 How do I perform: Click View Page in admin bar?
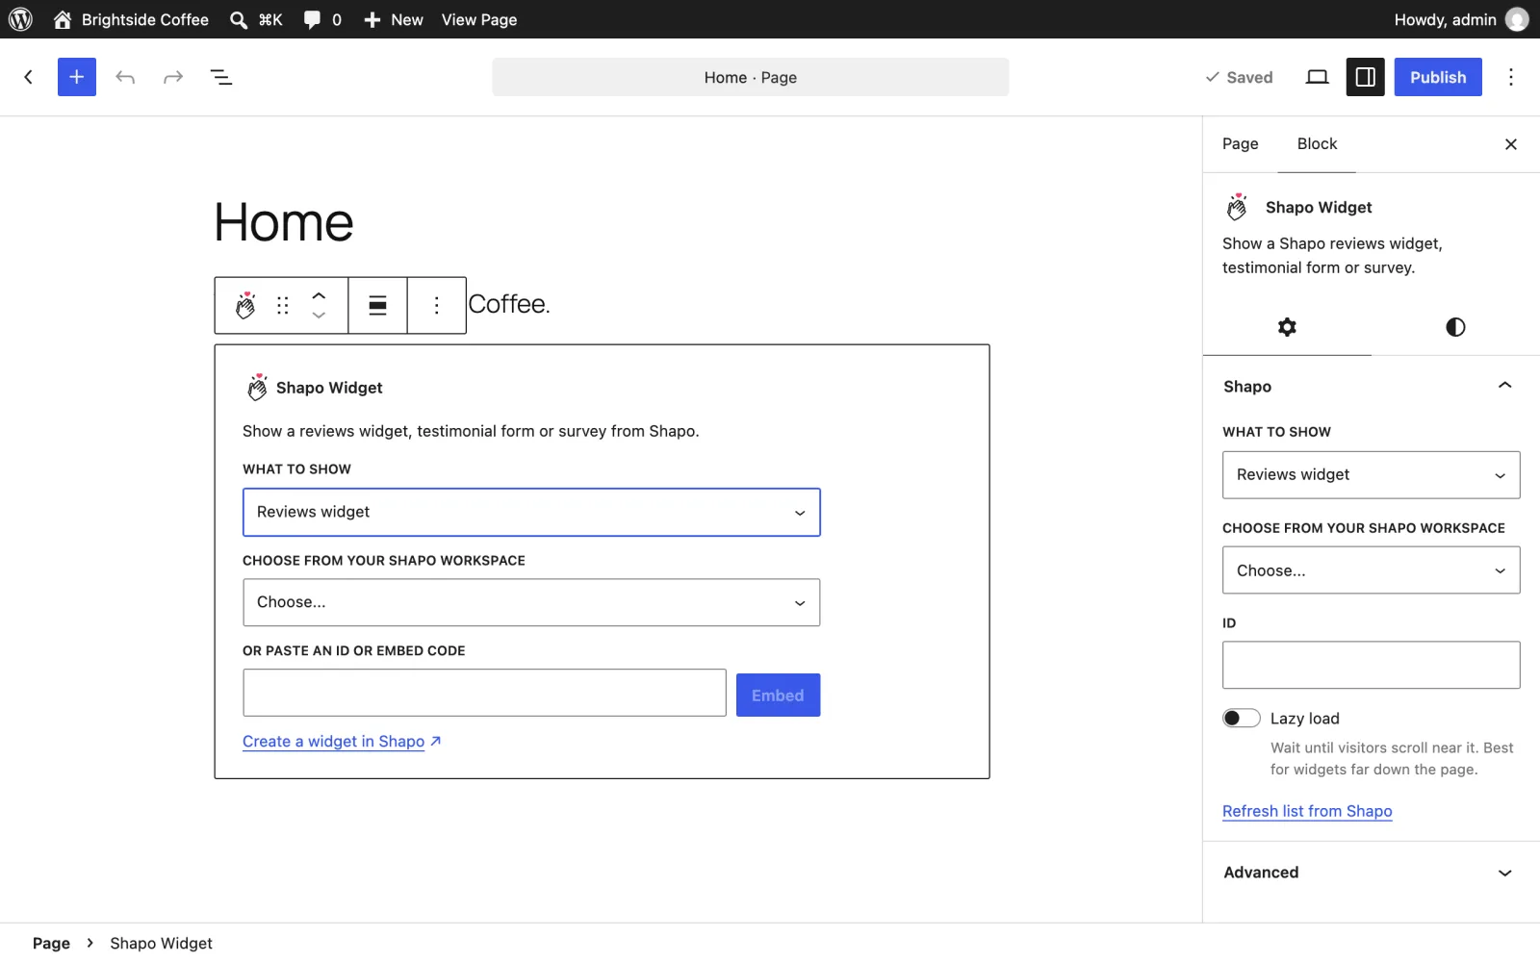tap(479, 19)
